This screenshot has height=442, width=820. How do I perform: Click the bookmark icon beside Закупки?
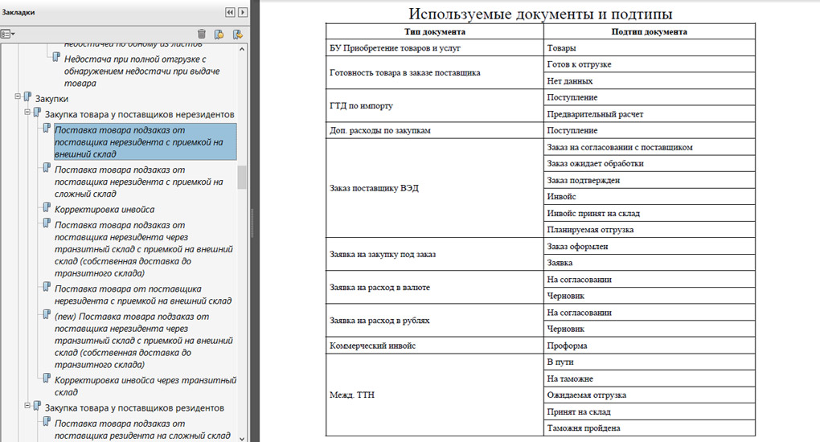27,97
